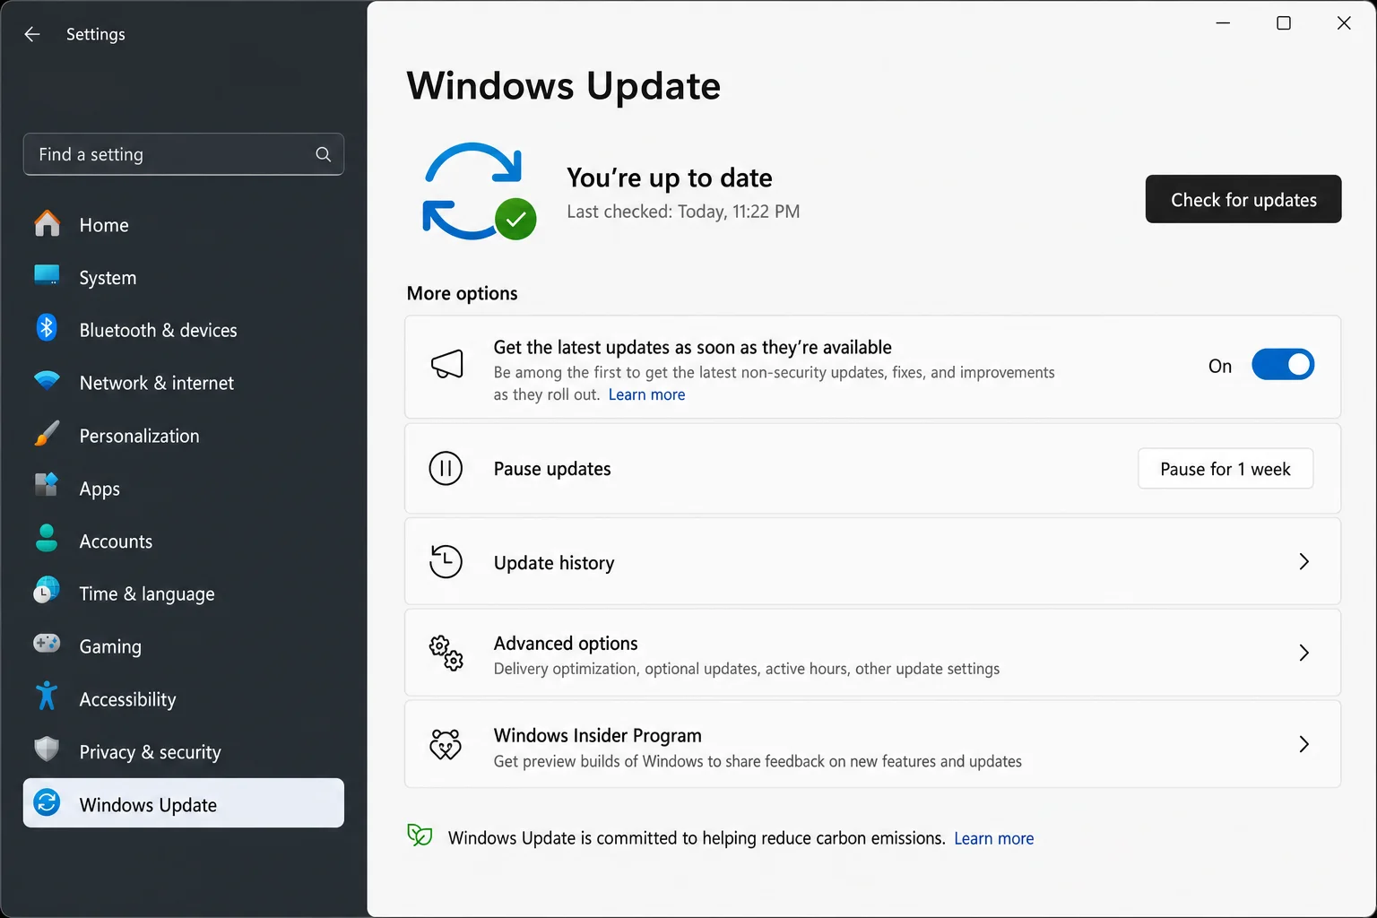The height and width of the screenshot is (918, 1377).
Task: Click the Windows Insider Program title
Action: click(x=597, y=735)
